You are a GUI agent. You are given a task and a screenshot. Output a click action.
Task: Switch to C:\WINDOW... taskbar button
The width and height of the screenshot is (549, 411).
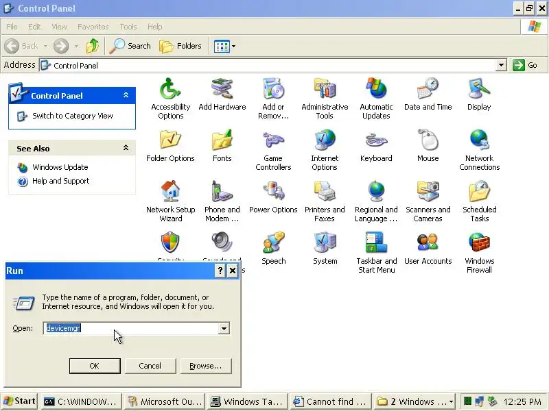(x=81, y=401)
